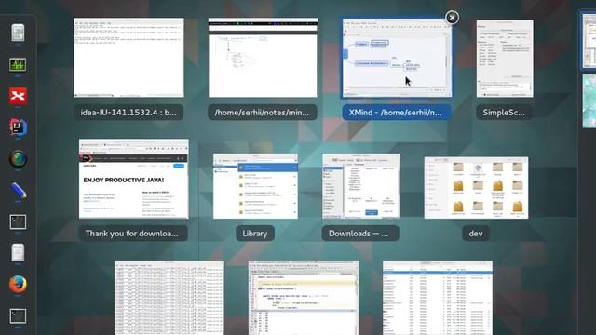Viewport: 596px width, 335px height.
Task: Open the XMind icon in the dash
Action: [x=18, y=96]
